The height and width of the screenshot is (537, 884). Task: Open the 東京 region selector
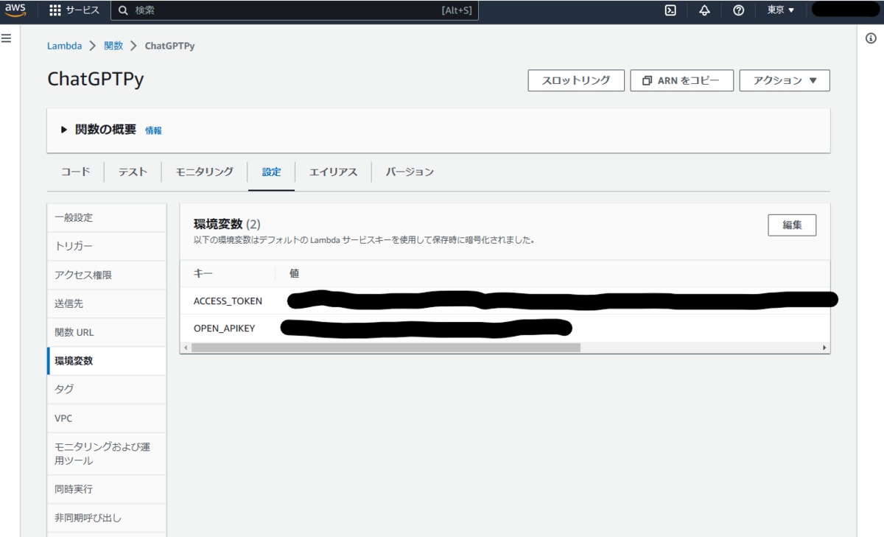click(779, 10)
